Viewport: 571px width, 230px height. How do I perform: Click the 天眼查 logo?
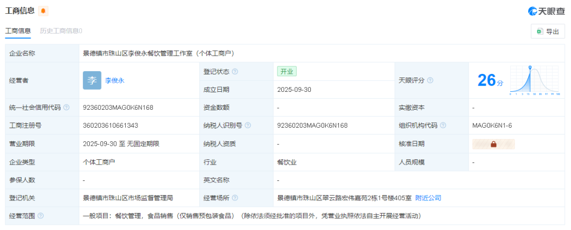[547, 11]
